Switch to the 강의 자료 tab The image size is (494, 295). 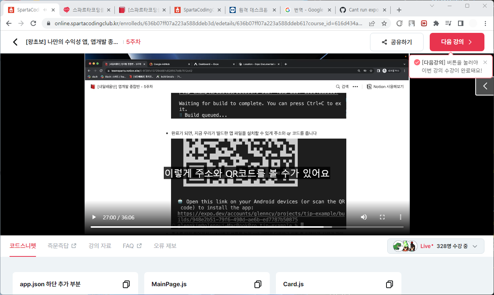pos(99,246)
